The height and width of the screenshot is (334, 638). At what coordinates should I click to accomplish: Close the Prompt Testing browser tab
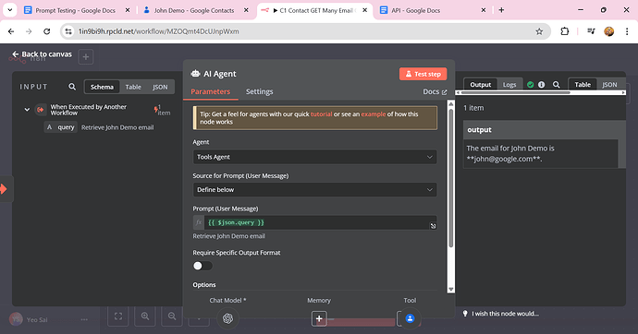[x=128, y=10]
